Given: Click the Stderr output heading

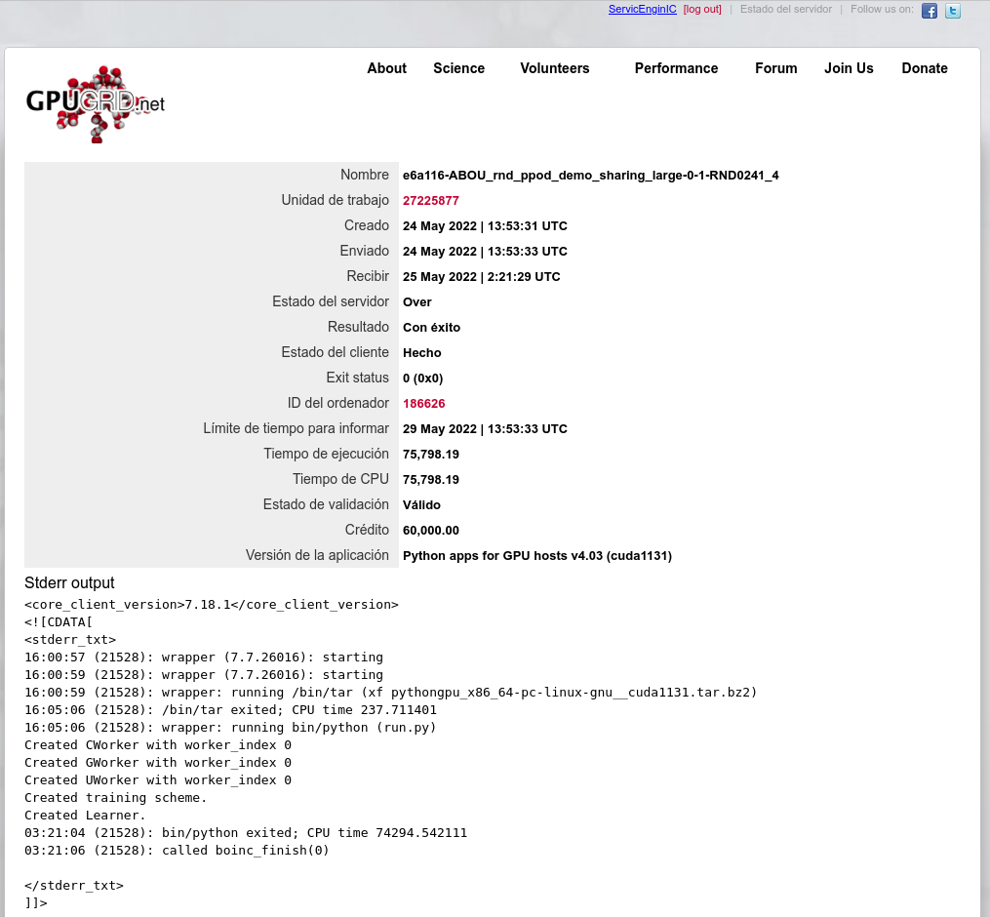Looking at the screenshot, I should (x=69, y=583).
